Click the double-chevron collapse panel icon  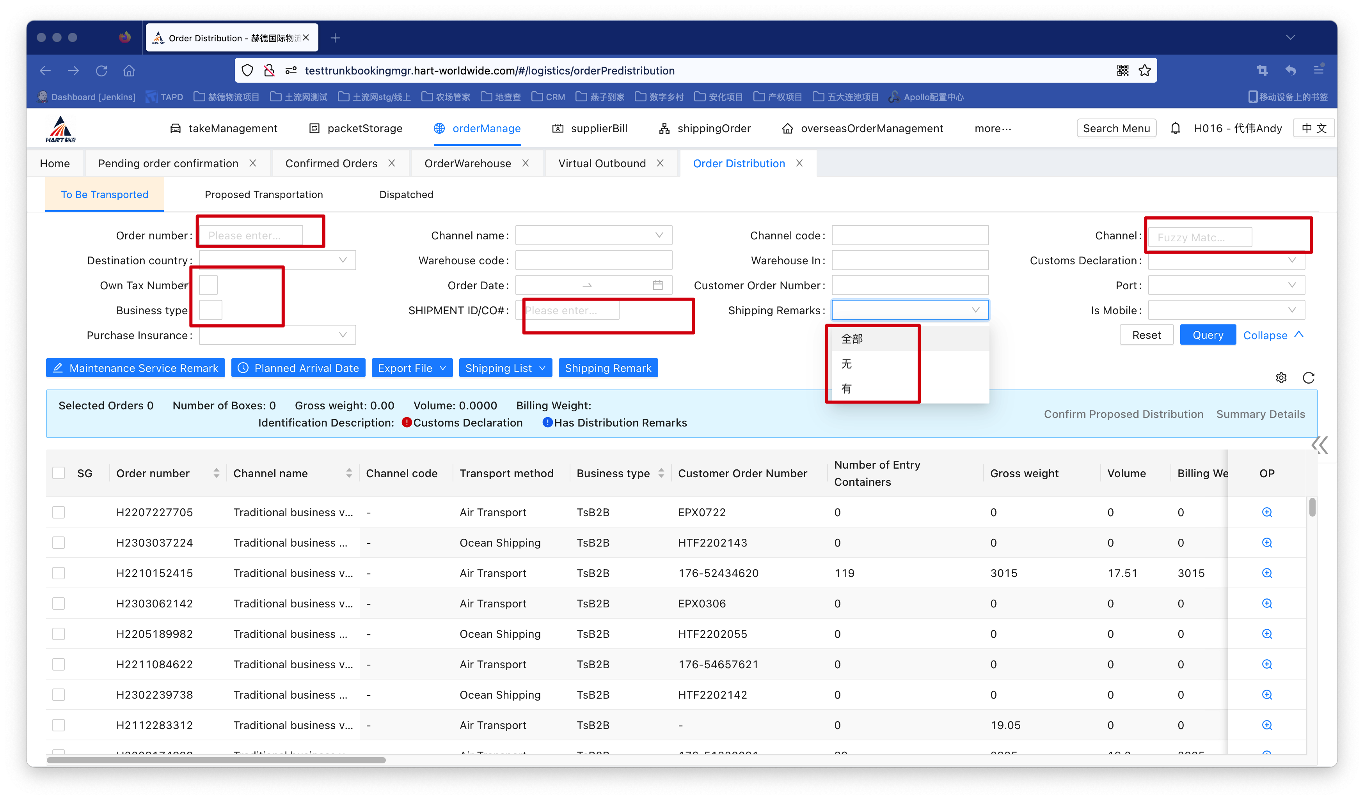pyautogui.click(x=1319, y=445)
